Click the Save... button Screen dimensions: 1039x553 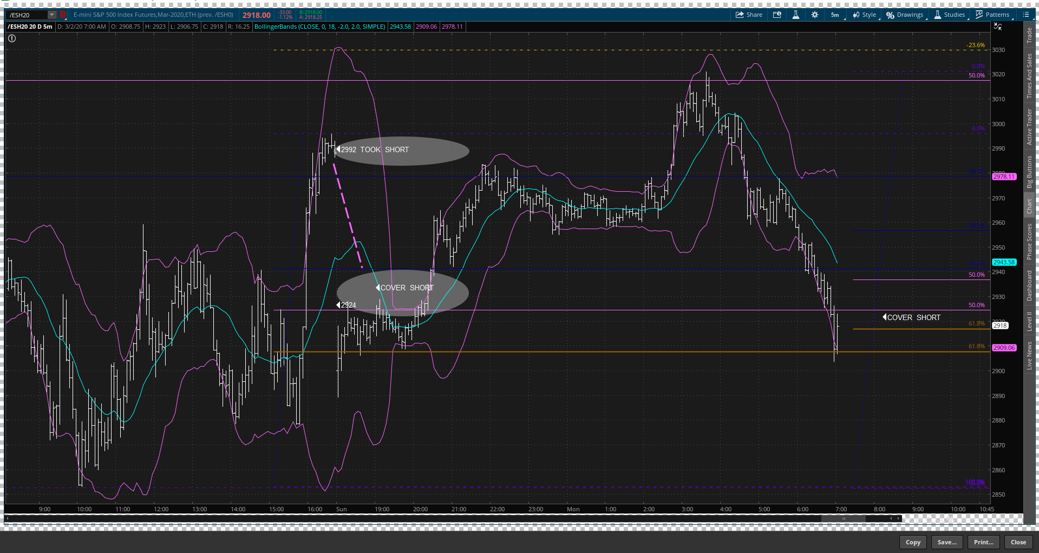[x=946, y=542]
